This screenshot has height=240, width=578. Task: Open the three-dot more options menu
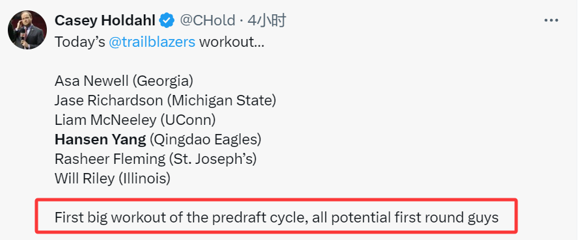[x=551, y=21]
